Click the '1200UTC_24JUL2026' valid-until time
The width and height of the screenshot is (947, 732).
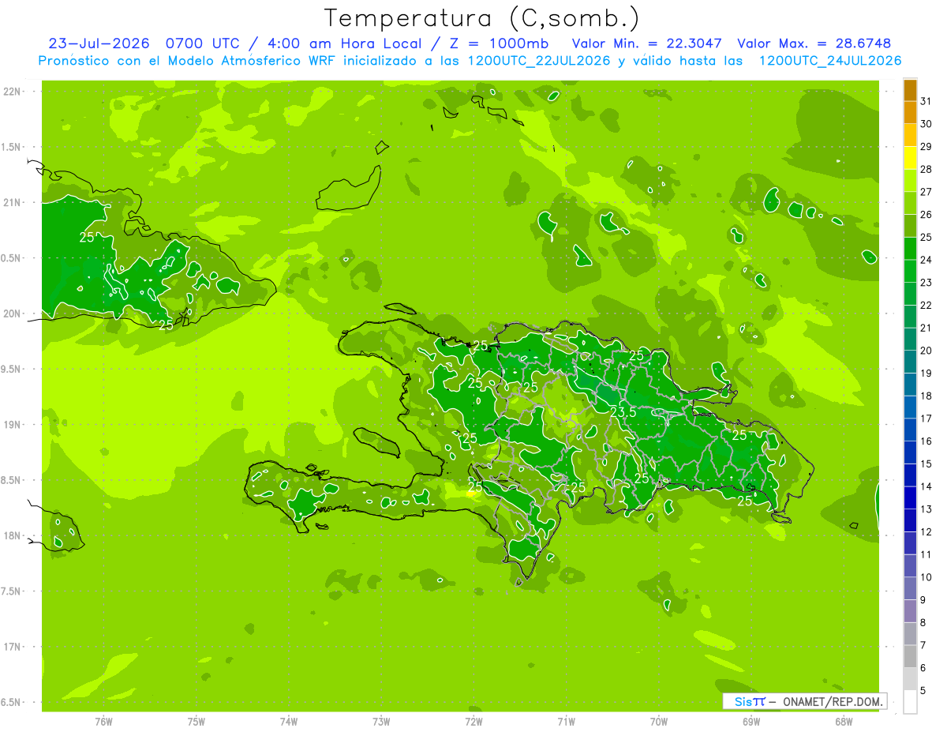tap(830, 61)
